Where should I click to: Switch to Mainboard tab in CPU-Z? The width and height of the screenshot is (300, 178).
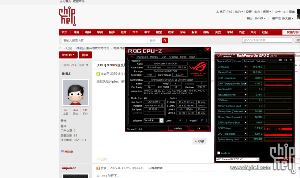142,57
